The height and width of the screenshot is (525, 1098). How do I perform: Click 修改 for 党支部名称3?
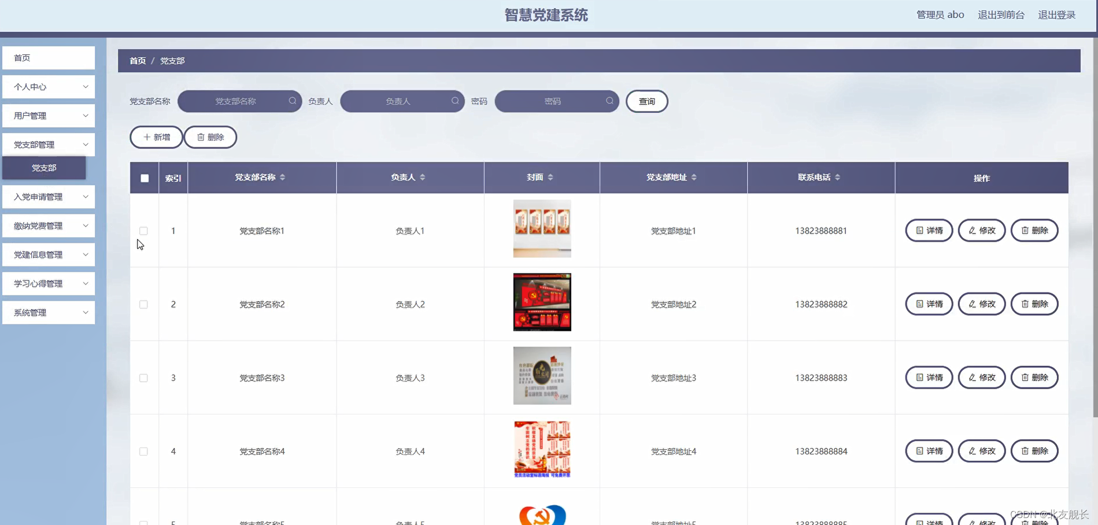[982, 377]
